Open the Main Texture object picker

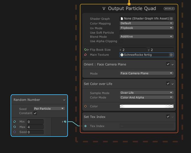click(171, 55)
